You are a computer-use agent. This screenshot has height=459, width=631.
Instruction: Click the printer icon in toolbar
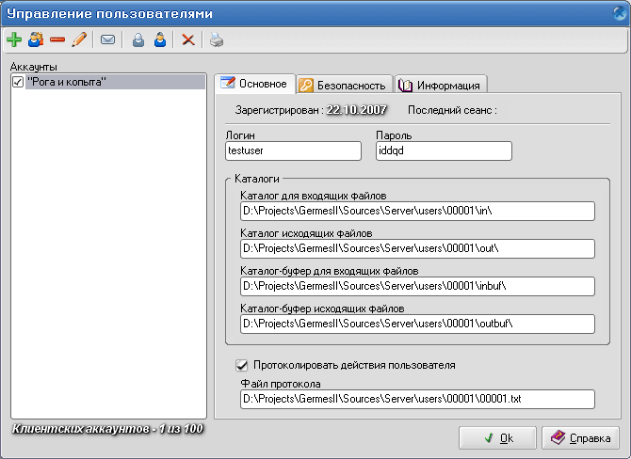coord(217,40)
